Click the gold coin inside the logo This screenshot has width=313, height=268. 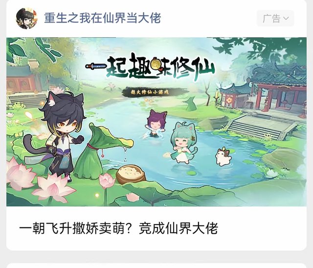(x=156, y=63)
